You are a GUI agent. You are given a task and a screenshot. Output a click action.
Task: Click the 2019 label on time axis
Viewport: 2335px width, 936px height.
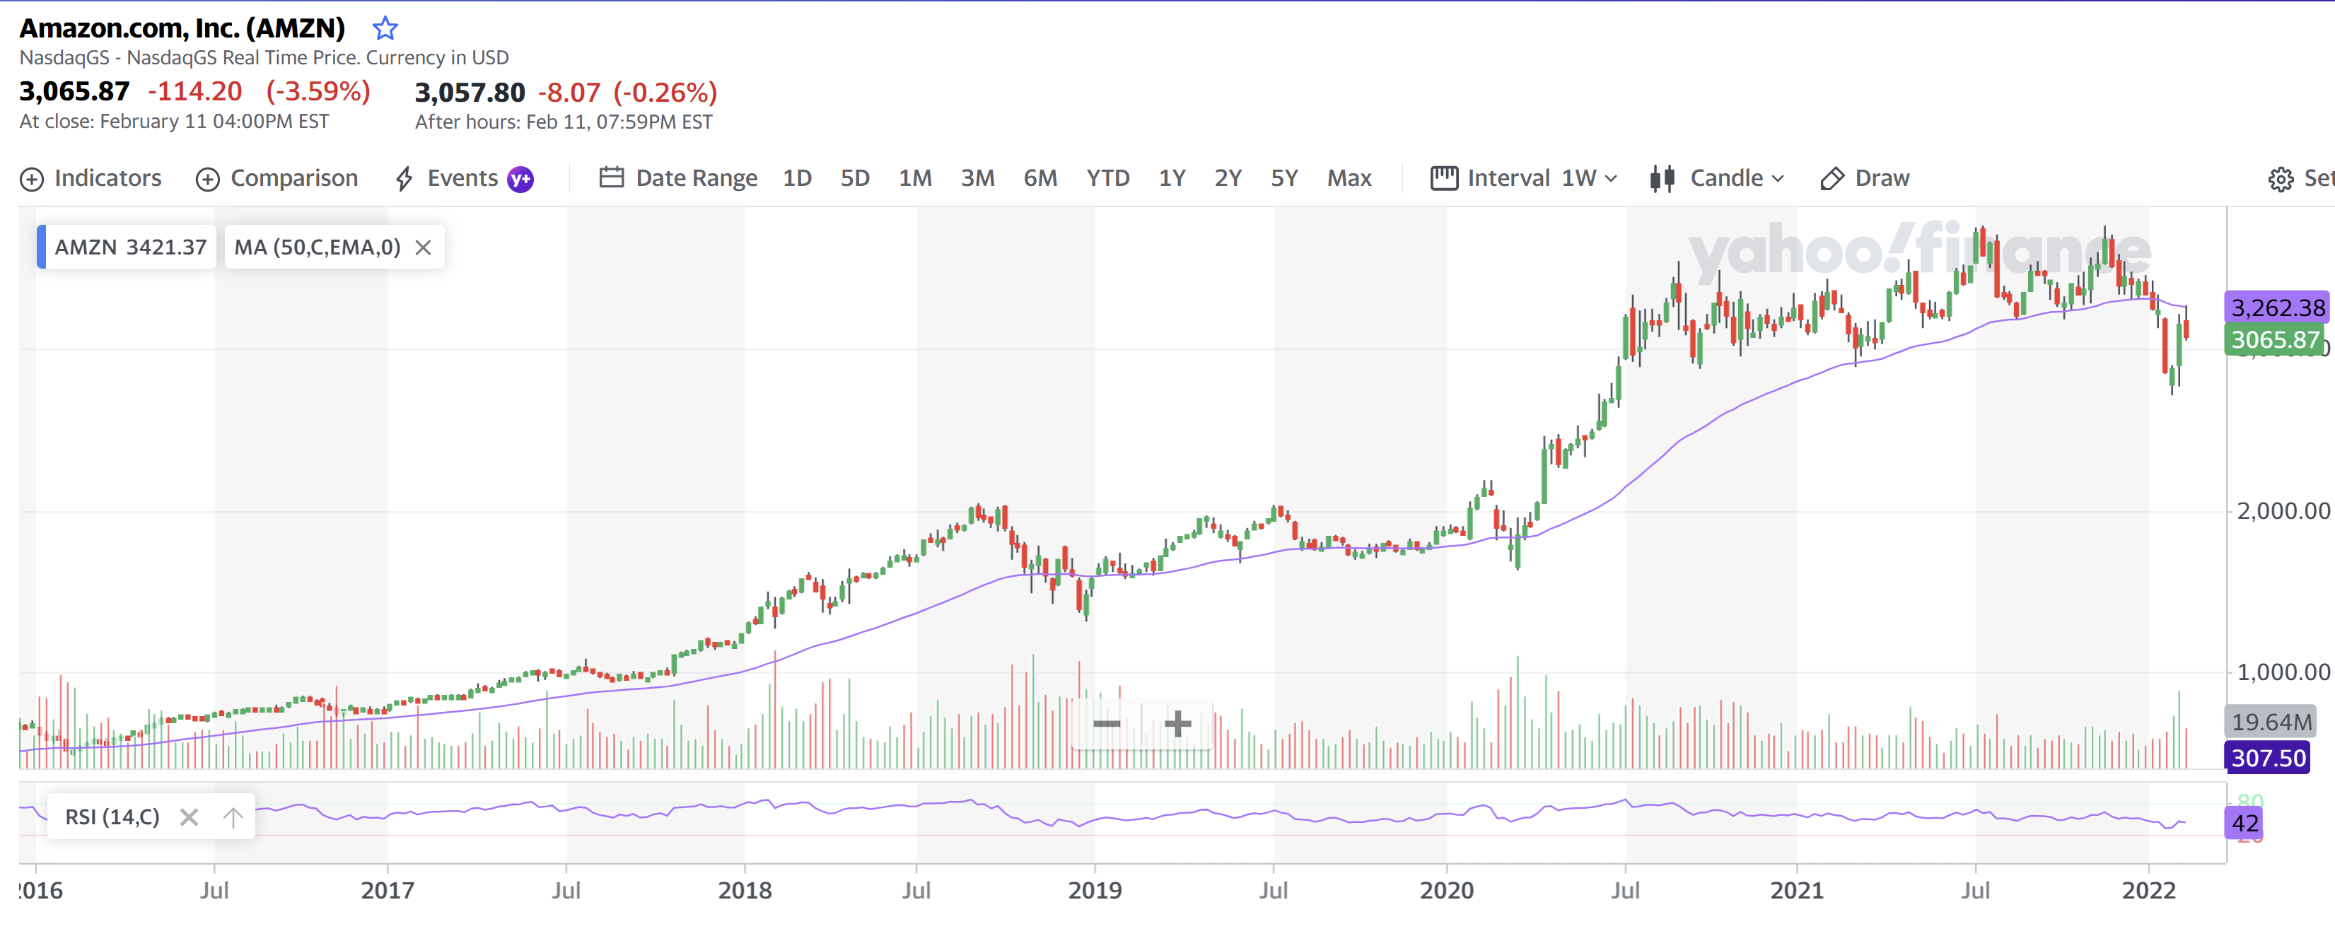click(1094, 890)
